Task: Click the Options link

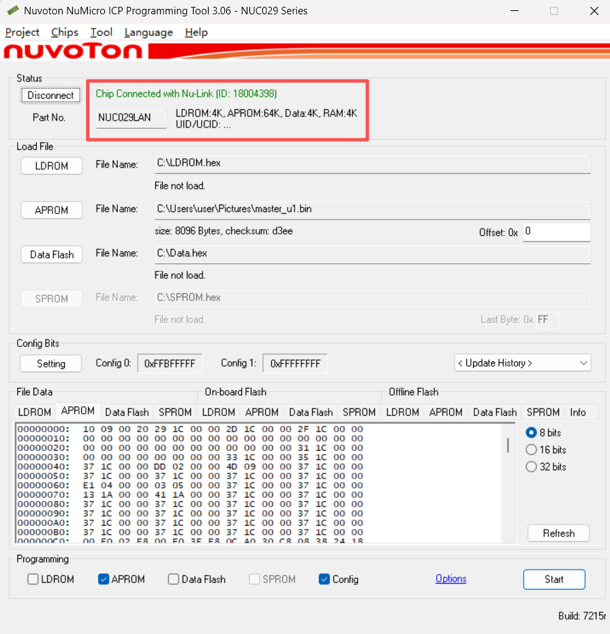Action: 451,579
